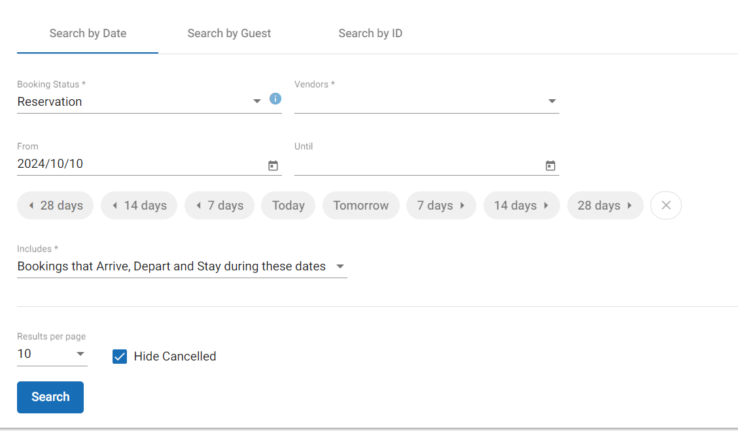
Task: Pick the forward 7 days chip
Action: (441, 205)
